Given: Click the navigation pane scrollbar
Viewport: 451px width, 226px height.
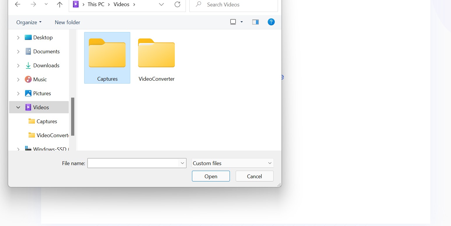Looking at the screenshot, I should 73,116.
